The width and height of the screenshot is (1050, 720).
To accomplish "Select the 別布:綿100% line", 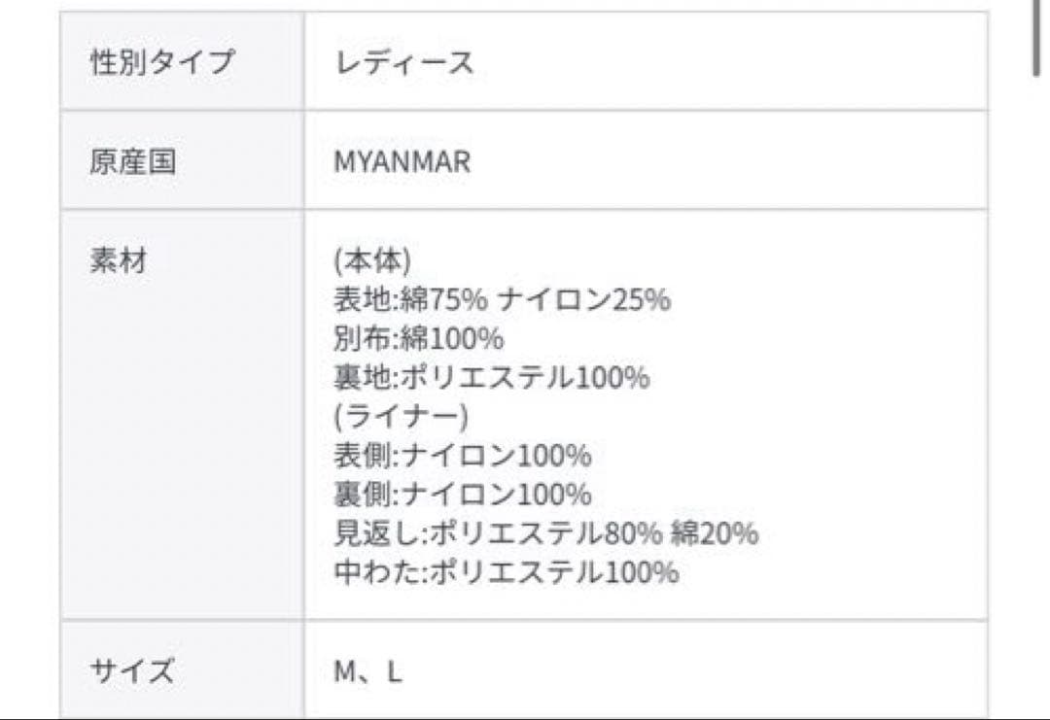I will coord(418,339).
